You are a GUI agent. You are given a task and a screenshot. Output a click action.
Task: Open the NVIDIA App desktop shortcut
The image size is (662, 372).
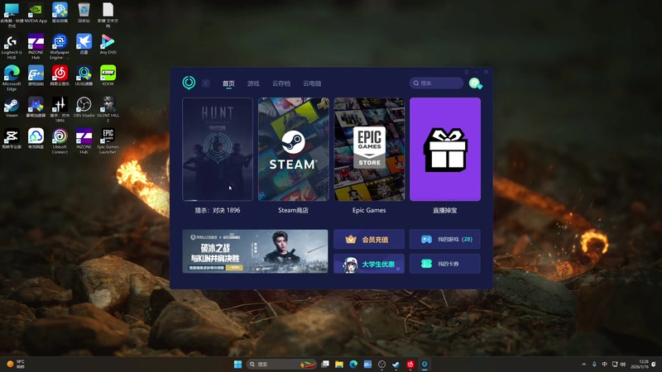(x=36, y=13)
